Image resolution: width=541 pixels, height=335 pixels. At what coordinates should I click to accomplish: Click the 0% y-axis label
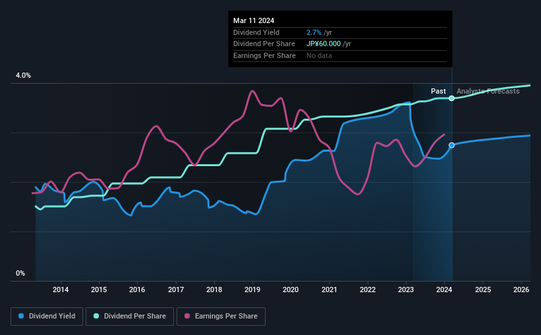click(x=20, y=273)
